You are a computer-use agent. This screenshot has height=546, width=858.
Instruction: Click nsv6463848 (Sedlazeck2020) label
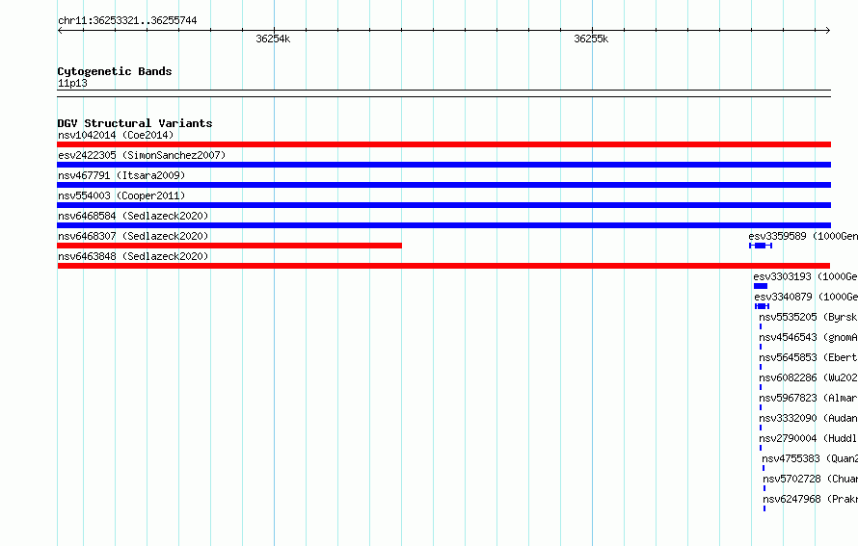click(133, 256)
